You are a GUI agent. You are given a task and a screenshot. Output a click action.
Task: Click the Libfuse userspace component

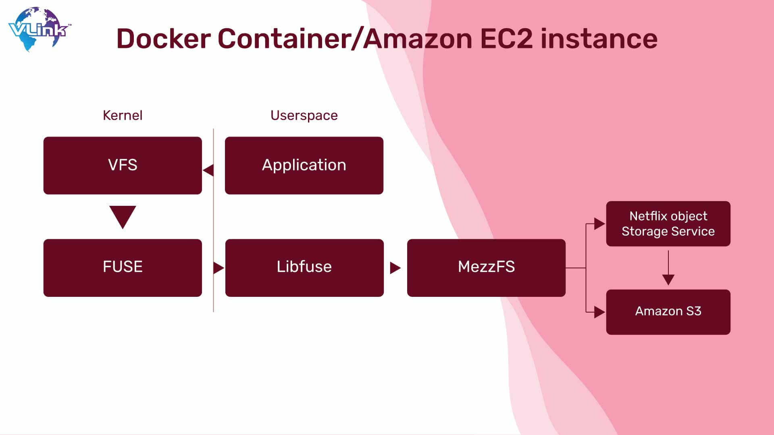[x=304, y=267]
